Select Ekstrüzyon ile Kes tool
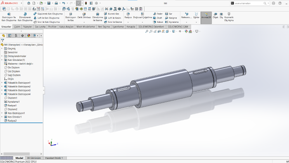Image resolution: width=289 pixels, height=163 pixels. click(71, 17)
